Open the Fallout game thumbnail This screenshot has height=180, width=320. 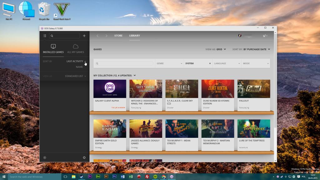(253, 89)
